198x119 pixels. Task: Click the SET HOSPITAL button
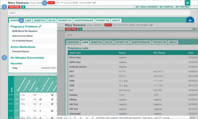[x=167, y=7]
